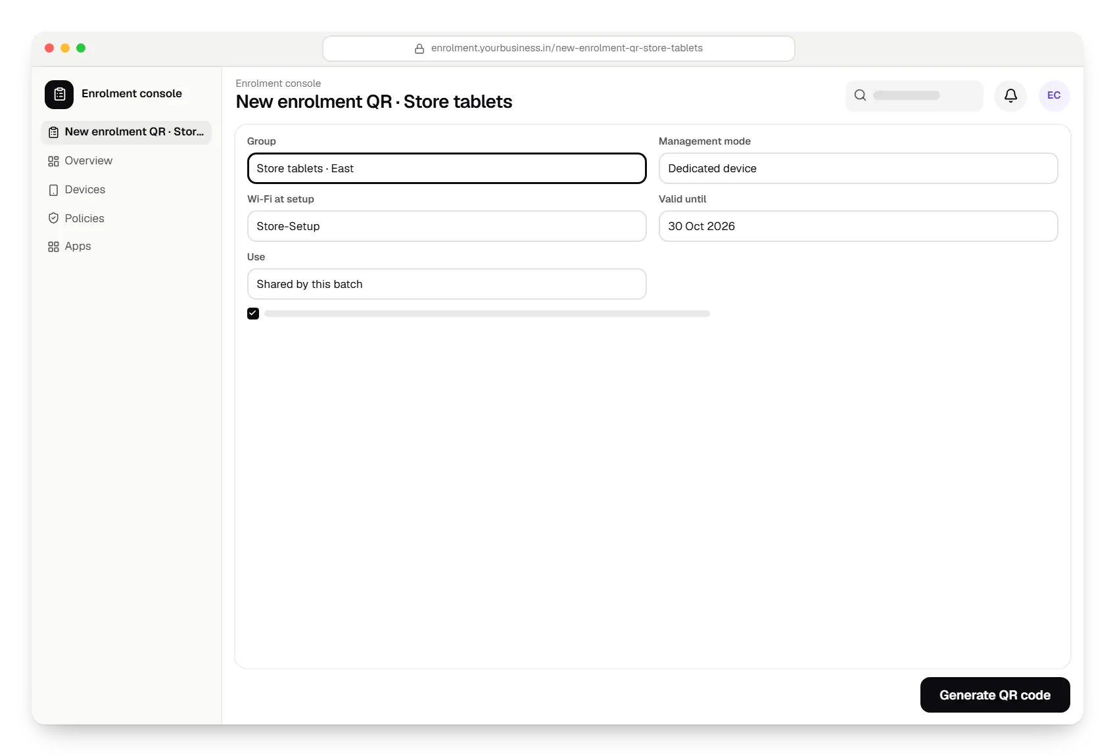Viewport: 1115px width, 756px height.
Task: Go to Policies in the sidebar
Action: (x=126, y=218)
